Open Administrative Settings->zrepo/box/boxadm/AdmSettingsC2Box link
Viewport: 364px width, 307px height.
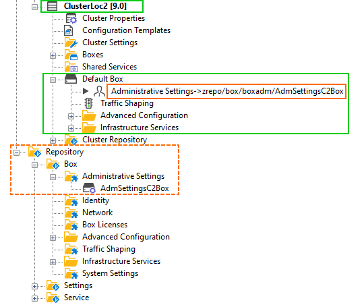click(227, 91)
